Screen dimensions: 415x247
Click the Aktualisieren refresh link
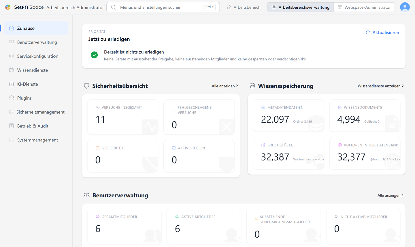(x=382, y=33)
